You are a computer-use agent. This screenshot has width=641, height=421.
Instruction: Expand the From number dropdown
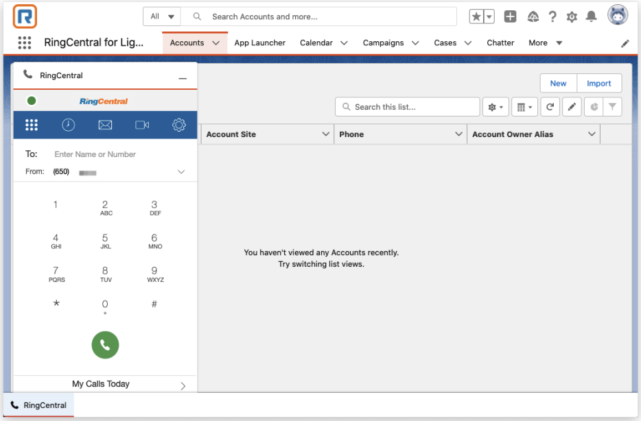tap(181, 172)
